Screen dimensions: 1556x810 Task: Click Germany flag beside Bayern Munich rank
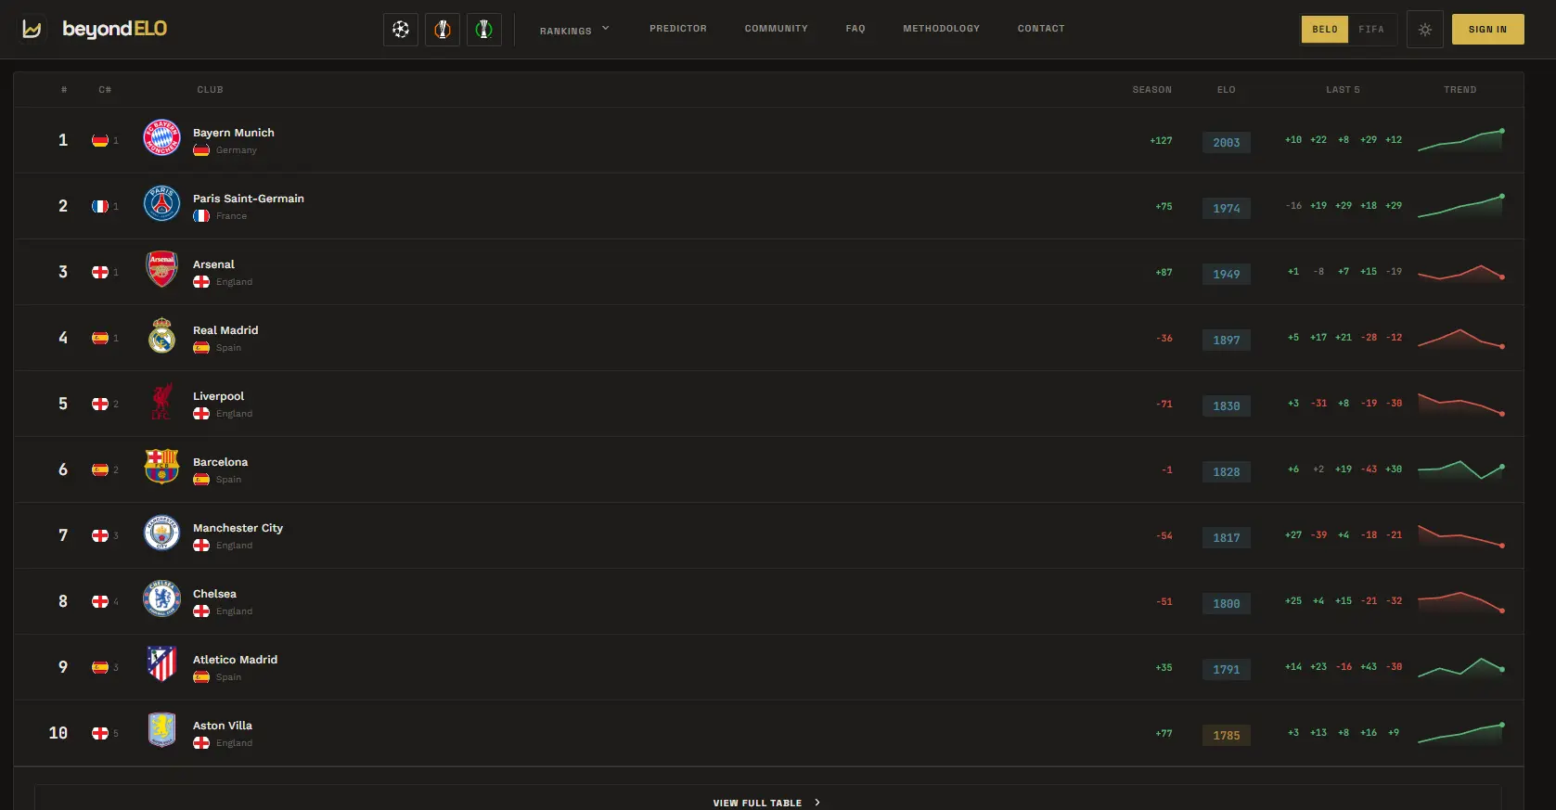[100, 140]
